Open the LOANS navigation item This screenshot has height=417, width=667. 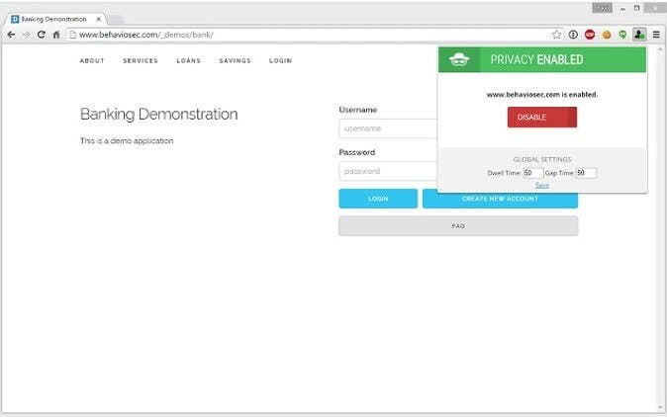coord(188,60)
